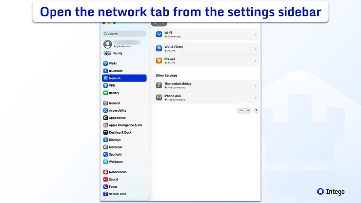Click the Appearance sidebar icon
Image resolution: width=361 pixels, height=203 pixels.
(105, 118)
